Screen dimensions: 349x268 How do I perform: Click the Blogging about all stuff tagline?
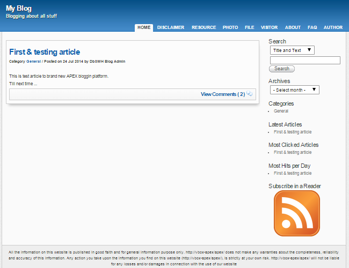pyautogui.click(x=31, y=16)
